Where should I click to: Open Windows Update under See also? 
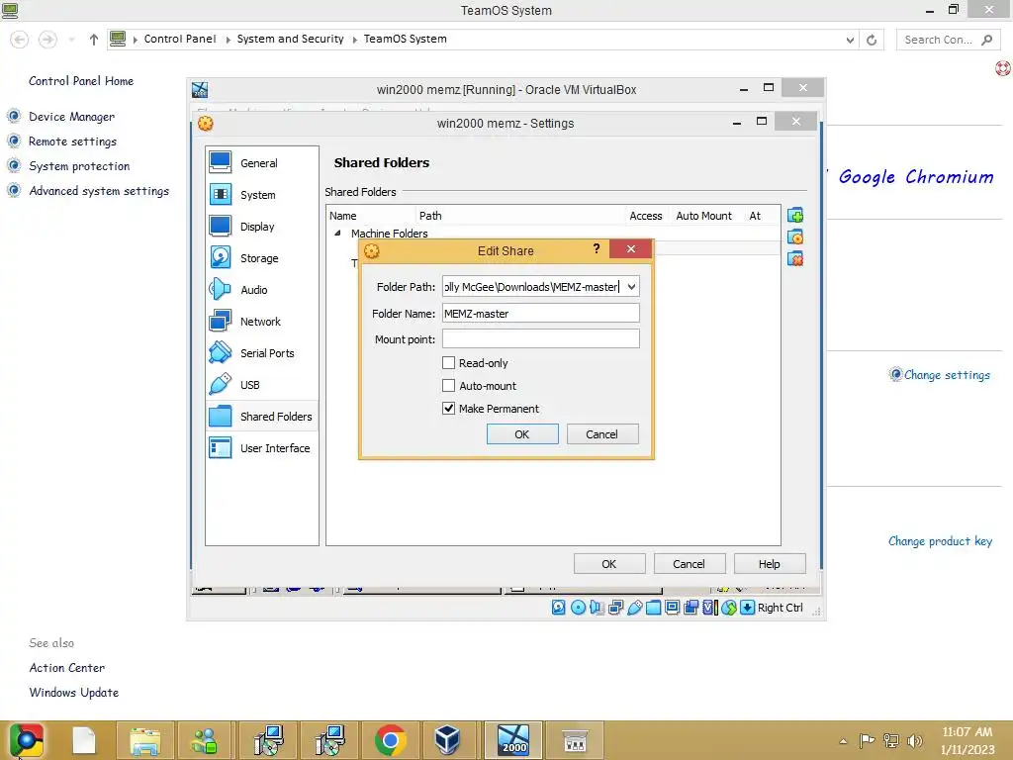[x=73, y=692]
